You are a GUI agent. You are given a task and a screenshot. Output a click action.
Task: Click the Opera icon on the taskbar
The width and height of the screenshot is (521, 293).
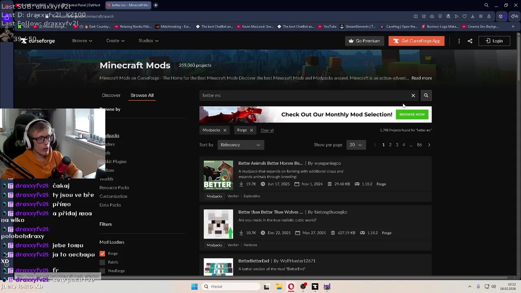click(291, 286)
